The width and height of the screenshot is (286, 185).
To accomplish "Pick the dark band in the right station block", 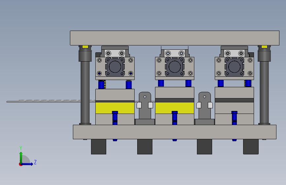I will (x=235, y=100).
